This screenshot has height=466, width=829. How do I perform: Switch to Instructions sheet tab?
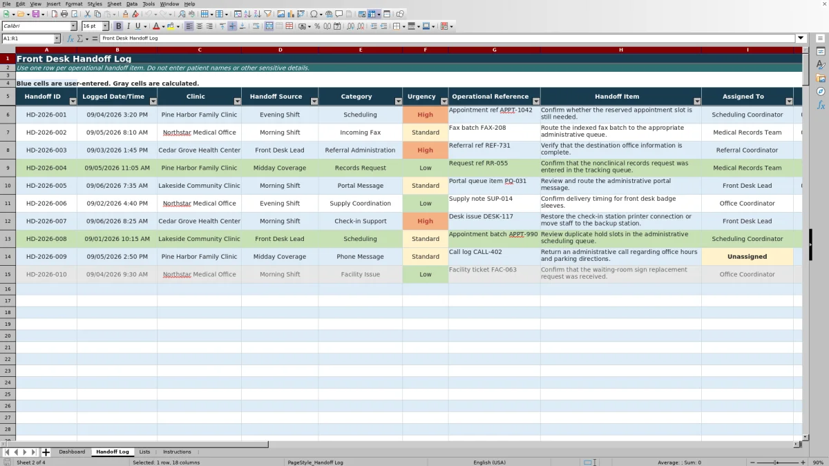coord(177,452)
